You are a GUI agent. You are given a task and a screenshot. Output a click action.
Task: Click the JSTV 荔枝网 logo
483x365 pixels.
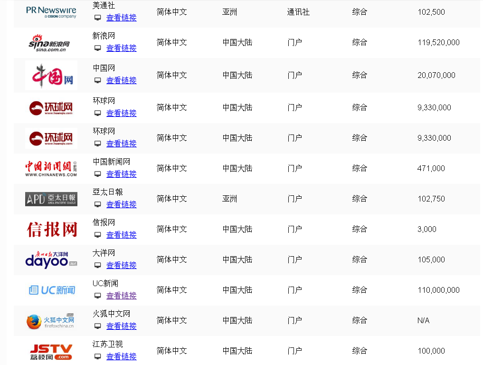click(51, 352)
